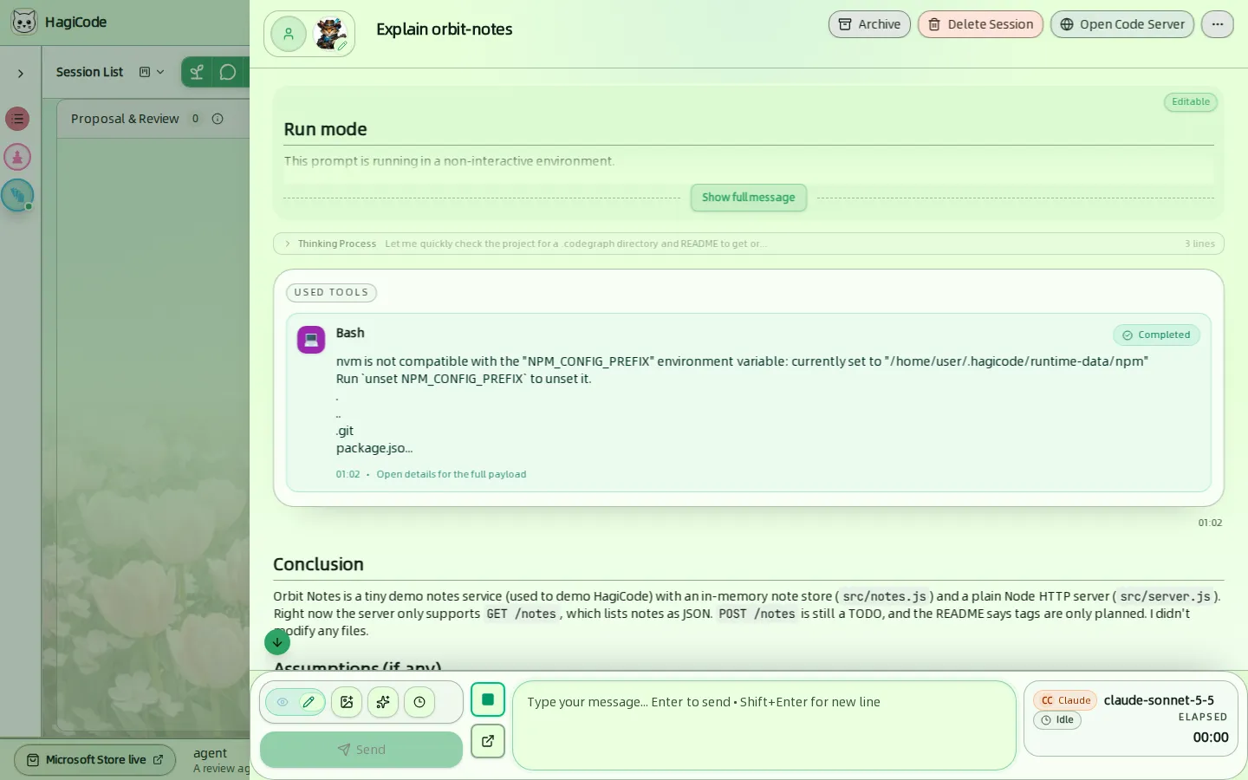Click the Claude provider badge
The image size is (1248, 780).
pyautogui.click(x=1065, y=700)
